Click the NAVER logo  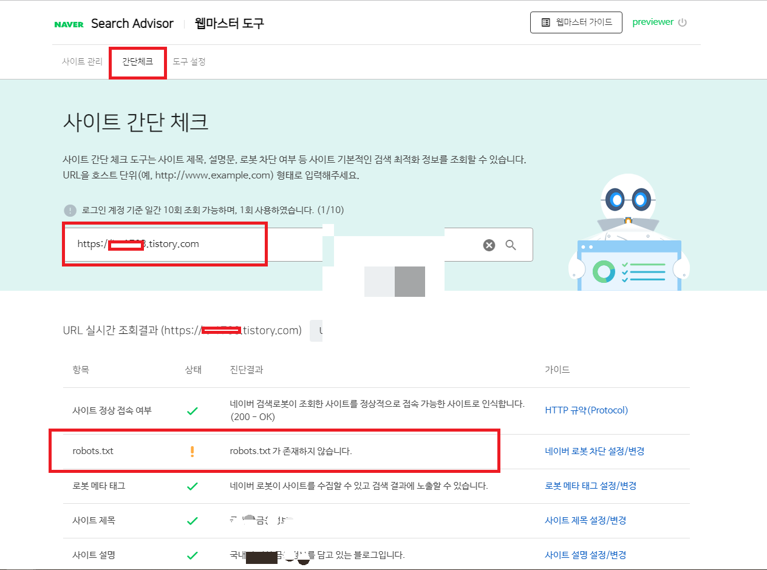(69, 24)
